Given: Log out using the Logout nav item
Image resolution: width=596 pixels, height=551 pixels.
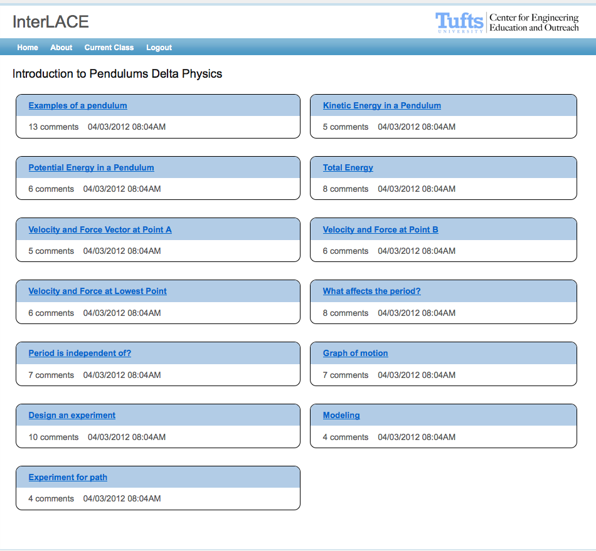Looking at the screenshot, I should tap(159, 48).
